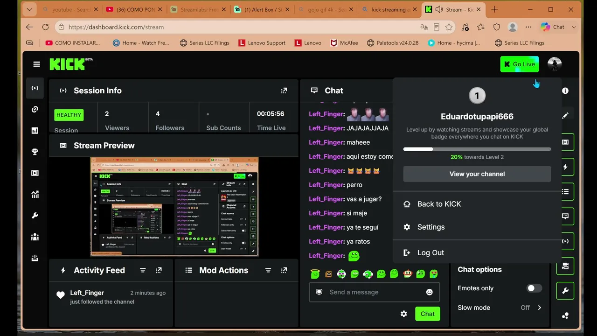The width and height of the screenshot is (597, 336).
Task: Open browser settings three-dot menu
Action: click(528, 27)
